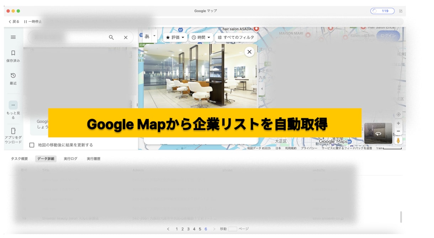Image resolution: width=434 pixels, height=238 pixels.
Task: Click the previous-page arrow in pagination
Action: point(168,229)
